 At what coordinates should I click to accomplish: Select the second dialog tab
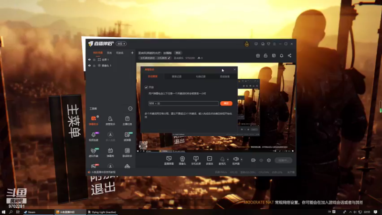click(177, 76)
